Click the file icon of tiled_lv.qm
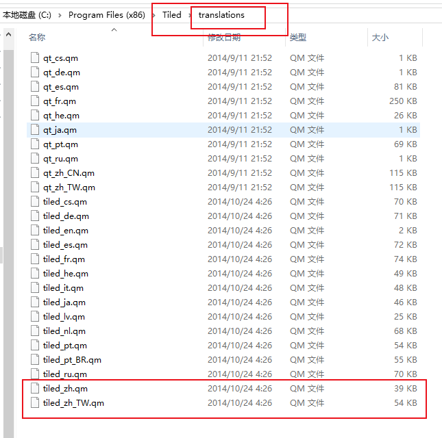Screen dimensions: 442x438 click(x=35, y=316)
